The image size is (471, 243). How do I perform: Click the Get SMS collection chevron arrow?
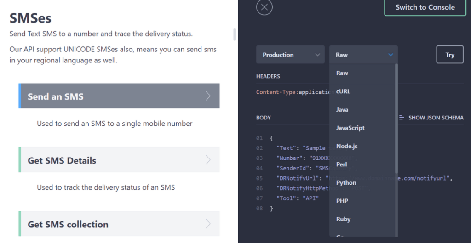pyautogui.click(x=208, y=224)
